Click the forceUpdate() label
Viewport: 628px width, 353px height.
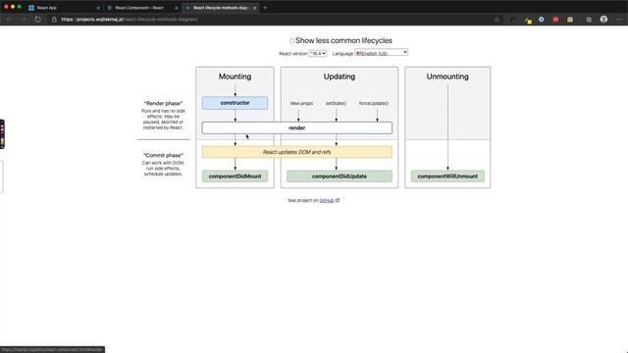point(374,103)
